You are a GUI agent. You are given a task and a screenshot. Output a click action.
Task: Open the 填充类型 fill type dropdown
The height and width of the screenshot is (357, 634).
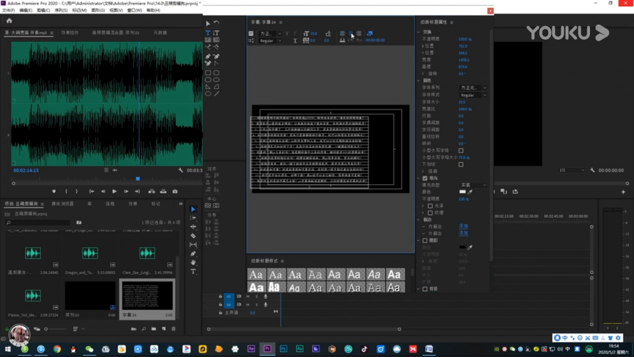coord(473,185)
